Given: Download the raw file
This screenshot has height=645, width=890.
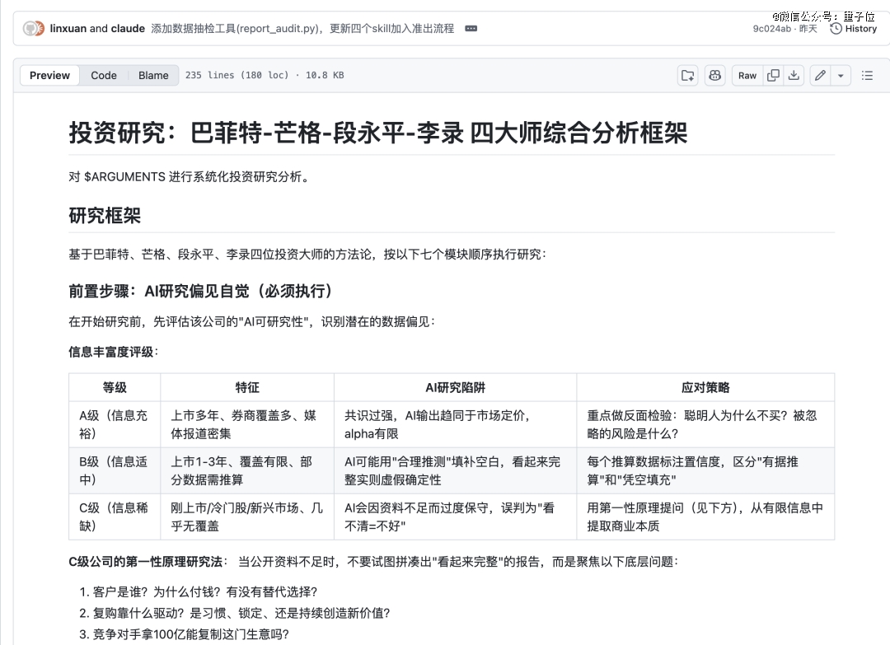Looking at the screenshot, I should tap(794, 76).
